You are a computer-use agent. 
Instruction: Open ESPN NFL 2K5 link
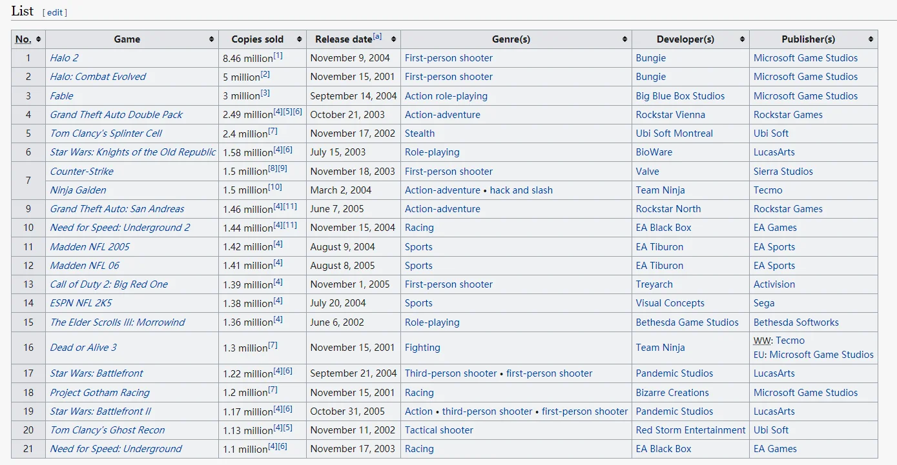[81, 303]
